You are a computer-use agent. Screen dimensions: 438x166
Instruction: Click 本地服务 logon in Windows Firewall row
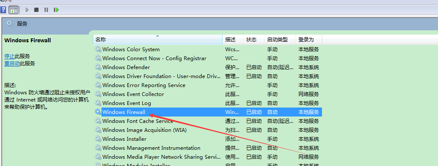309,112
